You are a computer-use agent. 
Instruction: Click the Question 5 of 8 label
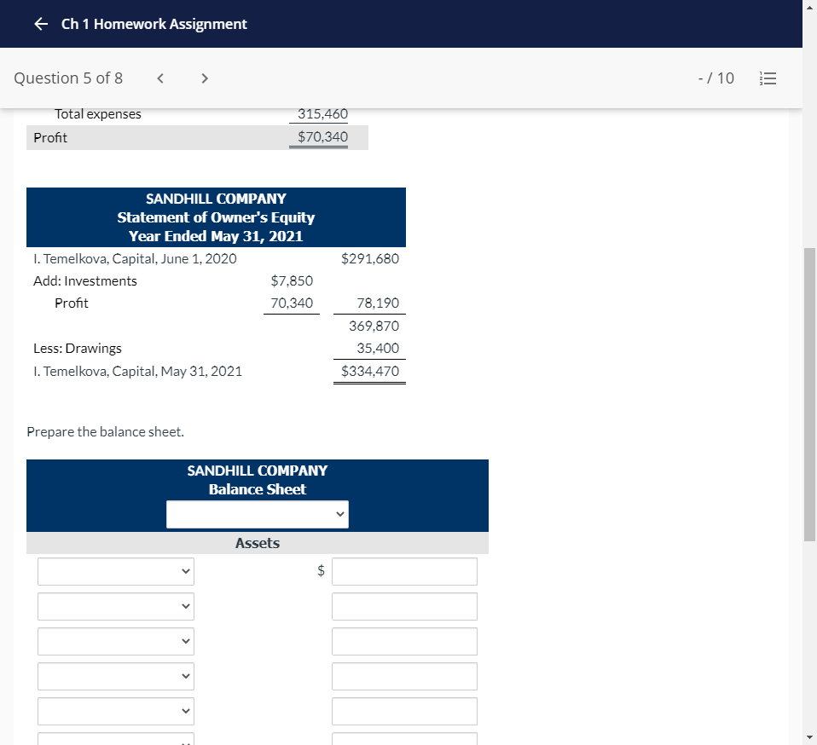coord(68,78)
